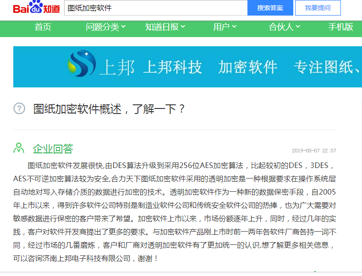
Task: Expand the chevron beside 知道日报
Action: click(183, 27)
